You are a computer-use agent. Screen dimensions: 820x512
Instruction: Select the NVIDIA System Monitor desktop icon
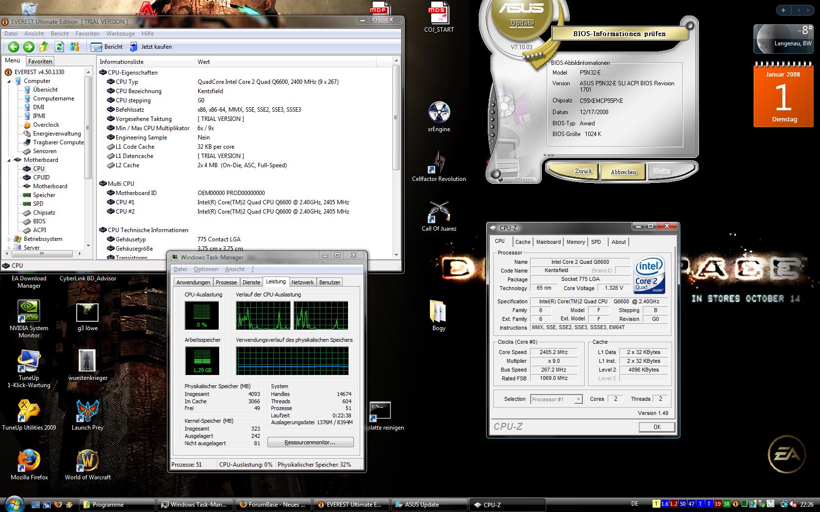point(29,319)
